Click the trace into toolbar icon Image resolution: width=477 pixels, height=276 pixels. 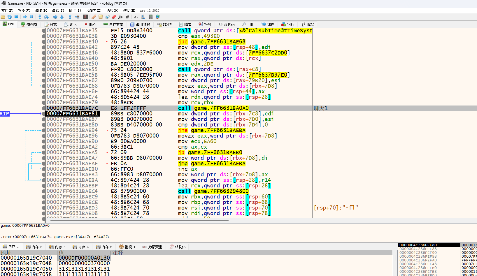[55, 17]
